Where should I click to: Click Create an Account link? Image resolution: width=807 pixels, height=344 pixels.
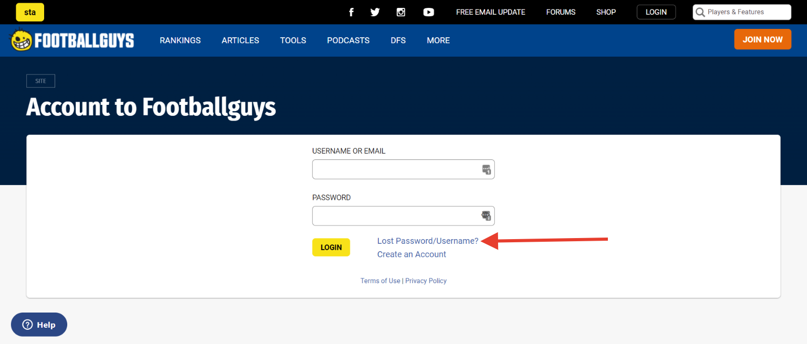[x=411, y=254]
